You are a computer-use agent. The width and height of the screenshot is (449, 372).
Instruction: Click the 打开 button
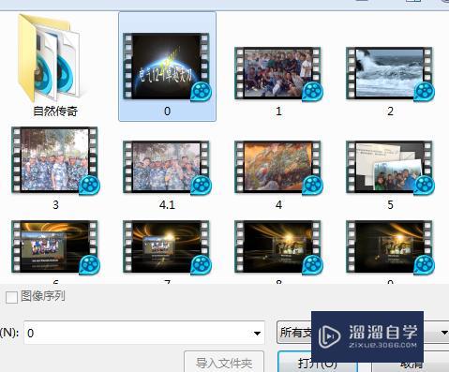(x=318, y=363)
